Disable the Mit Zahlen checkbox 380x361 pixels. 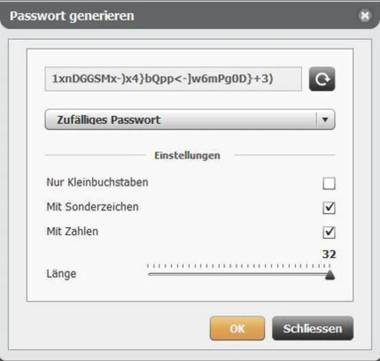click(329, 232)
